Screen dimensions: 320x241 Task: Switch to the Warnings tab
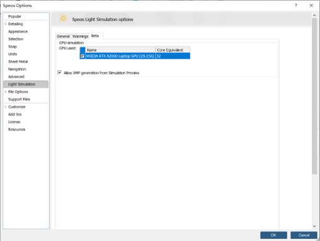coord(80,36)
